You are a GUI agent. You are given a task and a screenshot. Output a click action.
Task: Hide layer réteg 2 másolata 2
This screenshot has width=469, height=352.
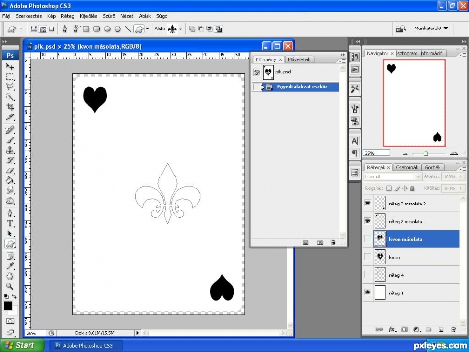click(x=367, y=203)
